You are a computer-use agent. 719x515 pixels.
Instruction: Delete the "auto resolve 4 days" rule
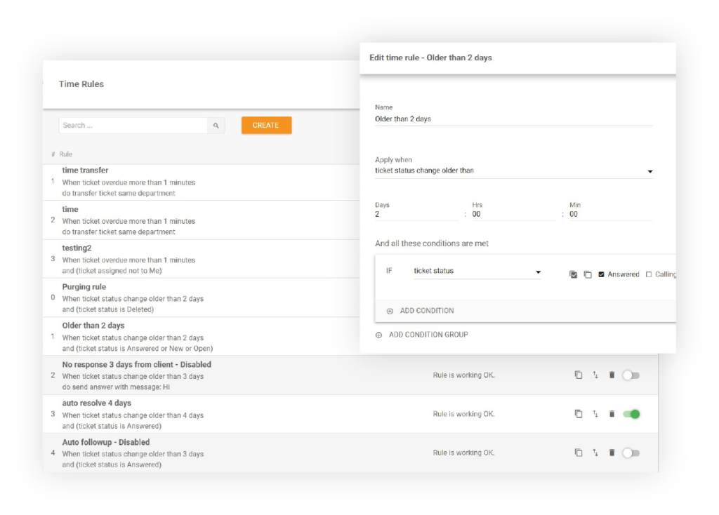(x=612, y=414)
